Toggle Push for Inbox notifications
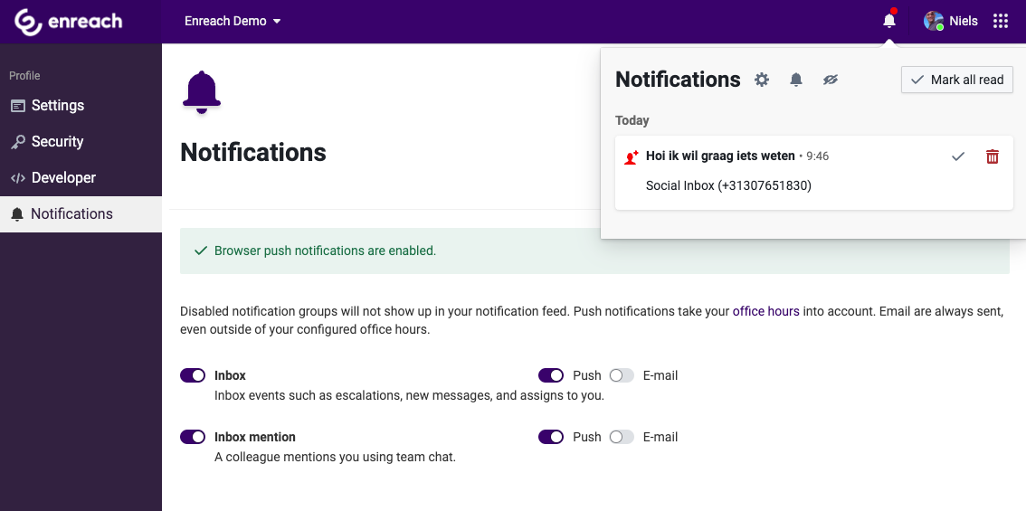Screen dimensions: 1026x511 [x=551, y=375]
